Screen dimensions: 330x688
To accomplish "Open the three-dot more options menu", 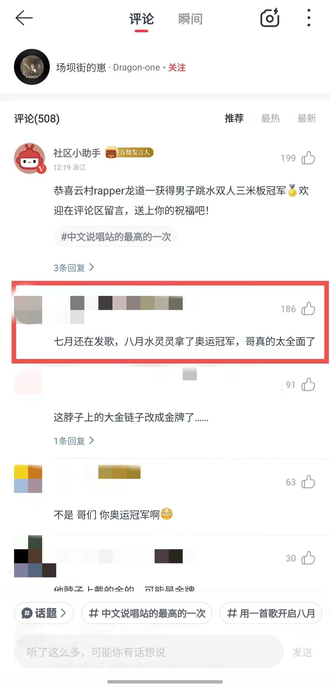I will pyautogui.click(x=309, y=18).
